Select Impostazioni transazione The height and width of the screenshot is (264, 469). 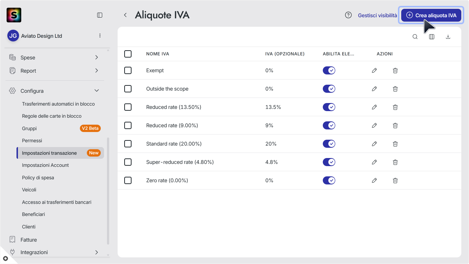(x=60, y=153)
